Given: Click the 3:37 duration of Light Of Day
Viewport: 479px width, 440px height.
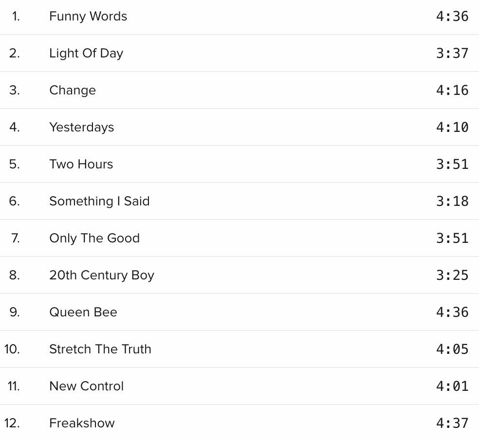Looking at the screenshot, I should click(452, 54).
